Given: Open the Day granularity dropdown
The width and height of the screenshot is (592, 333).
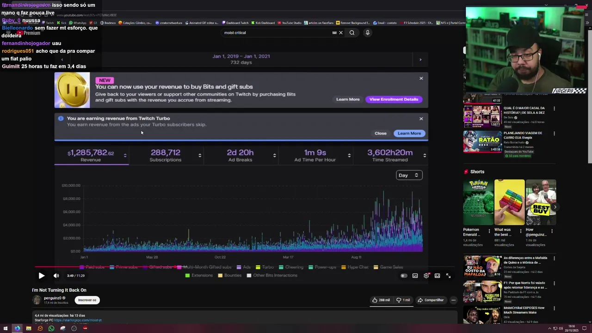Looking at the screenshot, I should point(409,175).
